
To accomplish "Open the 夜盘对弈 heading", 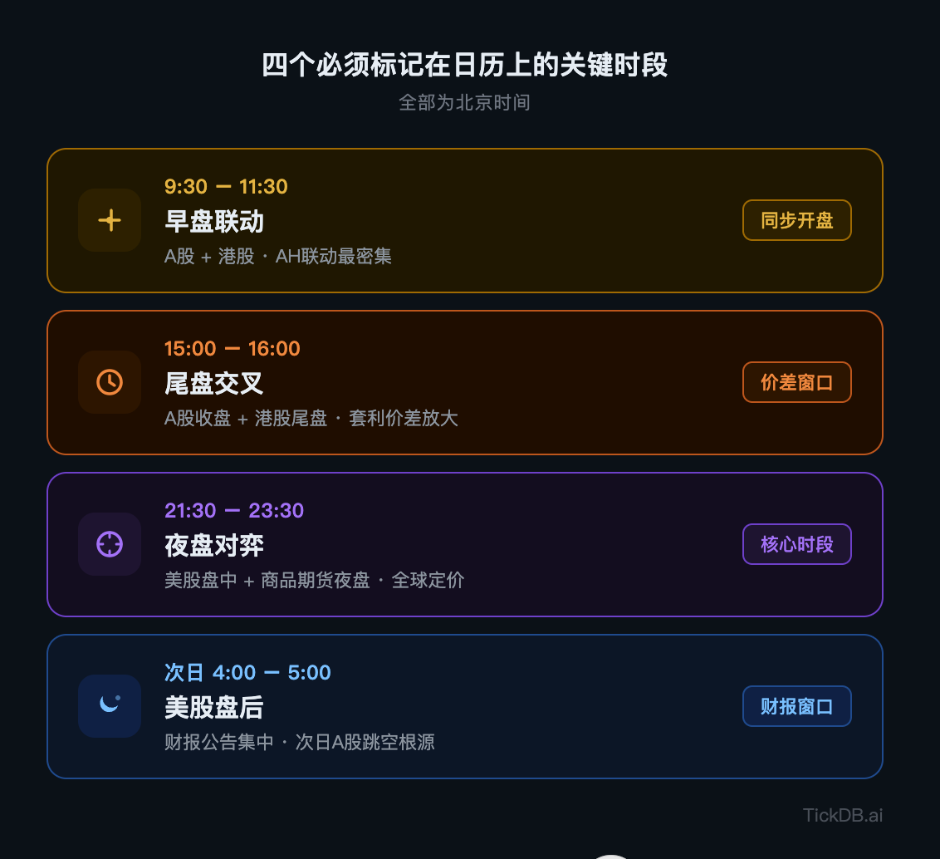I will (x=214, y=545).
